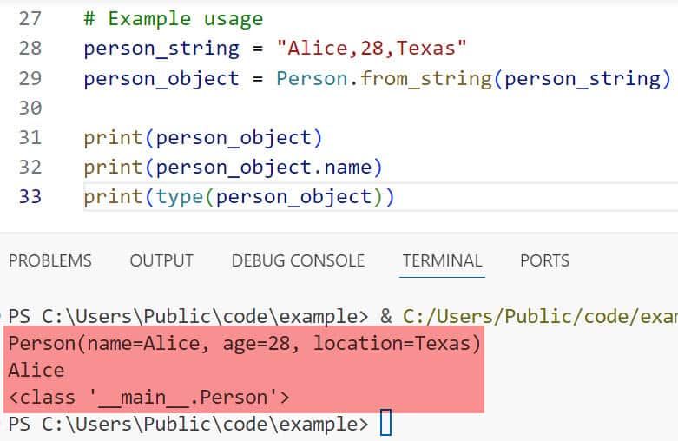Click the empty line 30 number
This screenshot has width=678, height=441.
[x=30, y=108]
